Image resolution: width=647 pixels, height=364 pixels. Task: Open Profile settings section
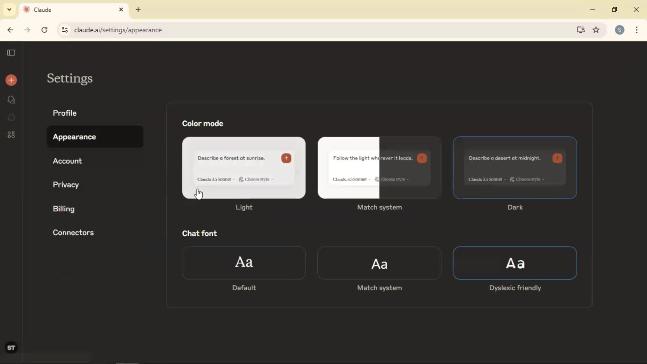coord(95,113)
